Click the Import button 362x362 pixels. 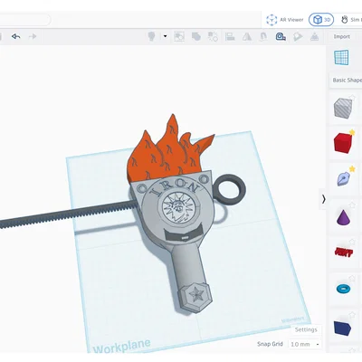click(341, 36)
